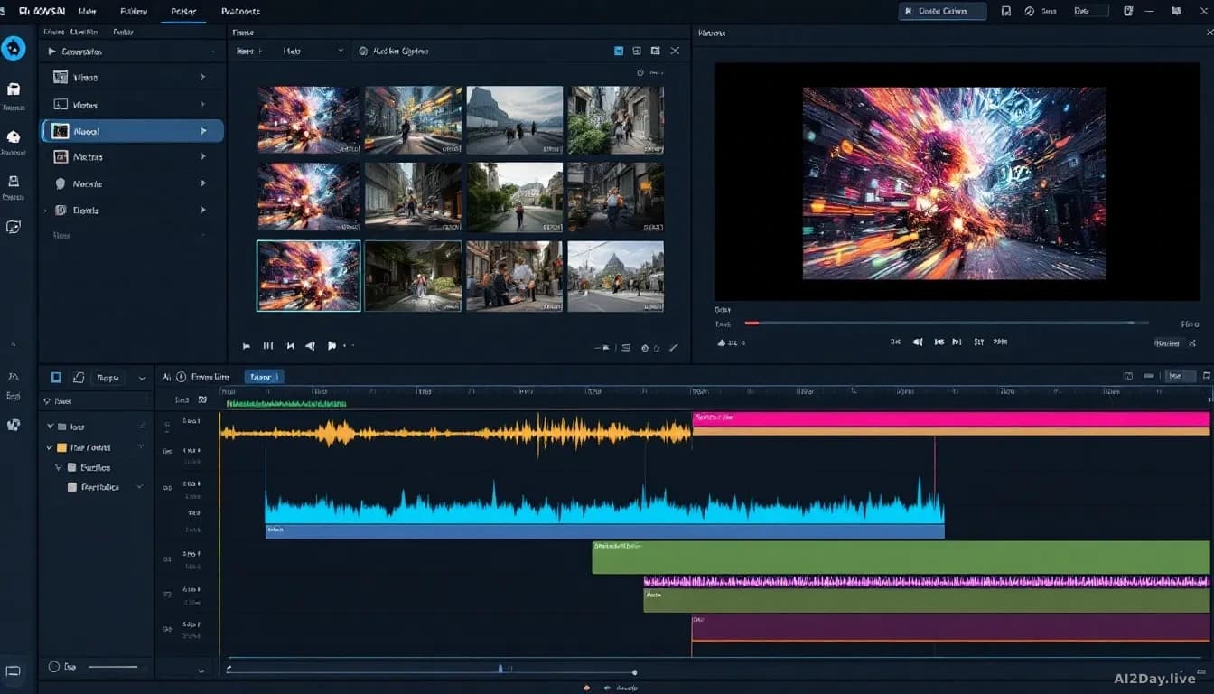The image size is (1214, 694).
Task: Click the text field in the top-right toolbar
Action: (1091, 11)
